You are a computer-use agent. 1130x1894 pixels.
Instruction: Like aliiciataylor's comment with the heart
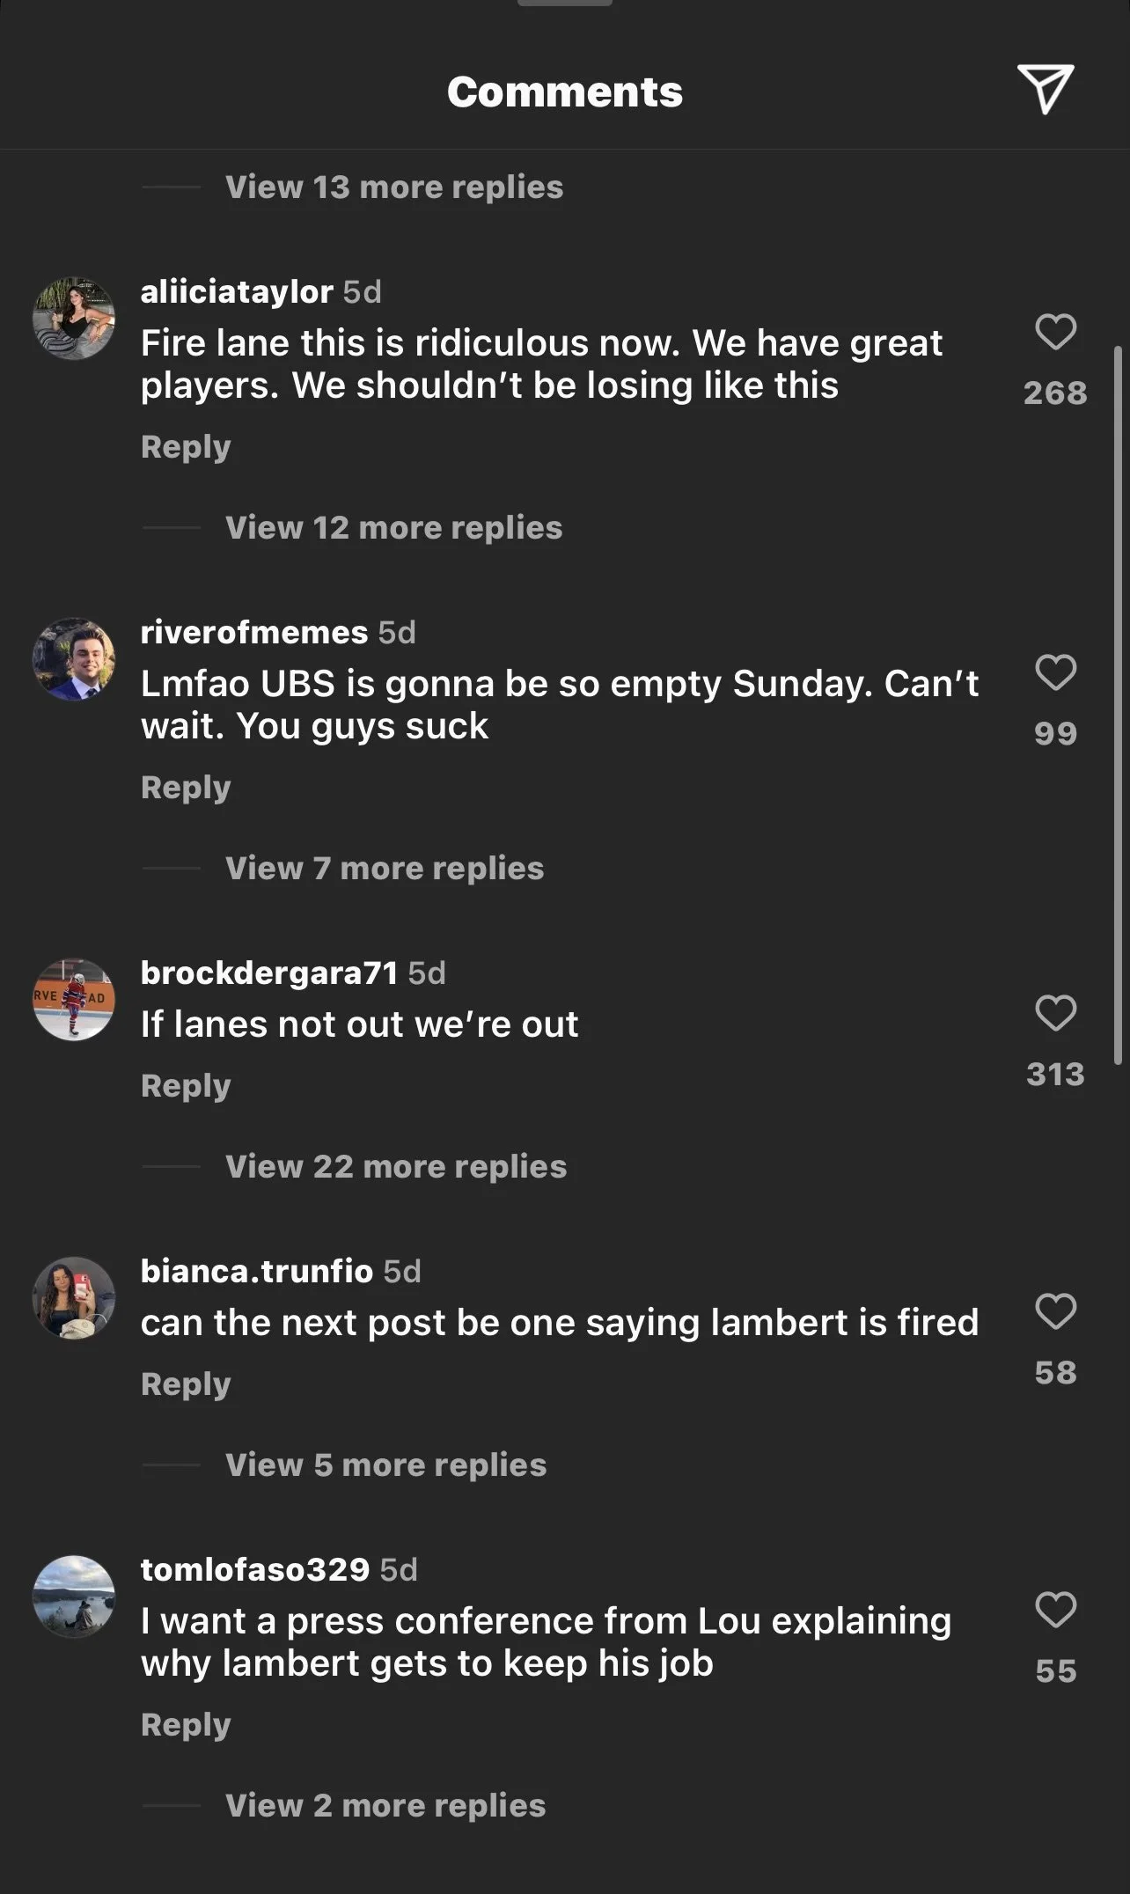[x=1055, y=332]
